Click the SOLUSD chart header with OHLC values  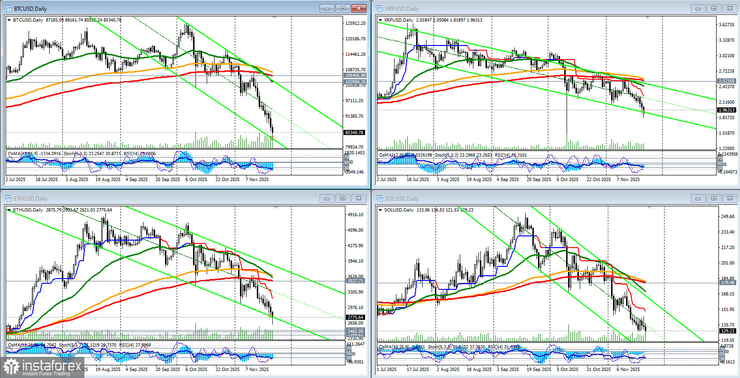(x=429, y=210)
